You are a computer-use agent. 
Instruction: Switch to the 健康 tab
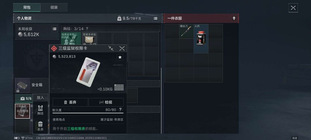click(54, 7)
